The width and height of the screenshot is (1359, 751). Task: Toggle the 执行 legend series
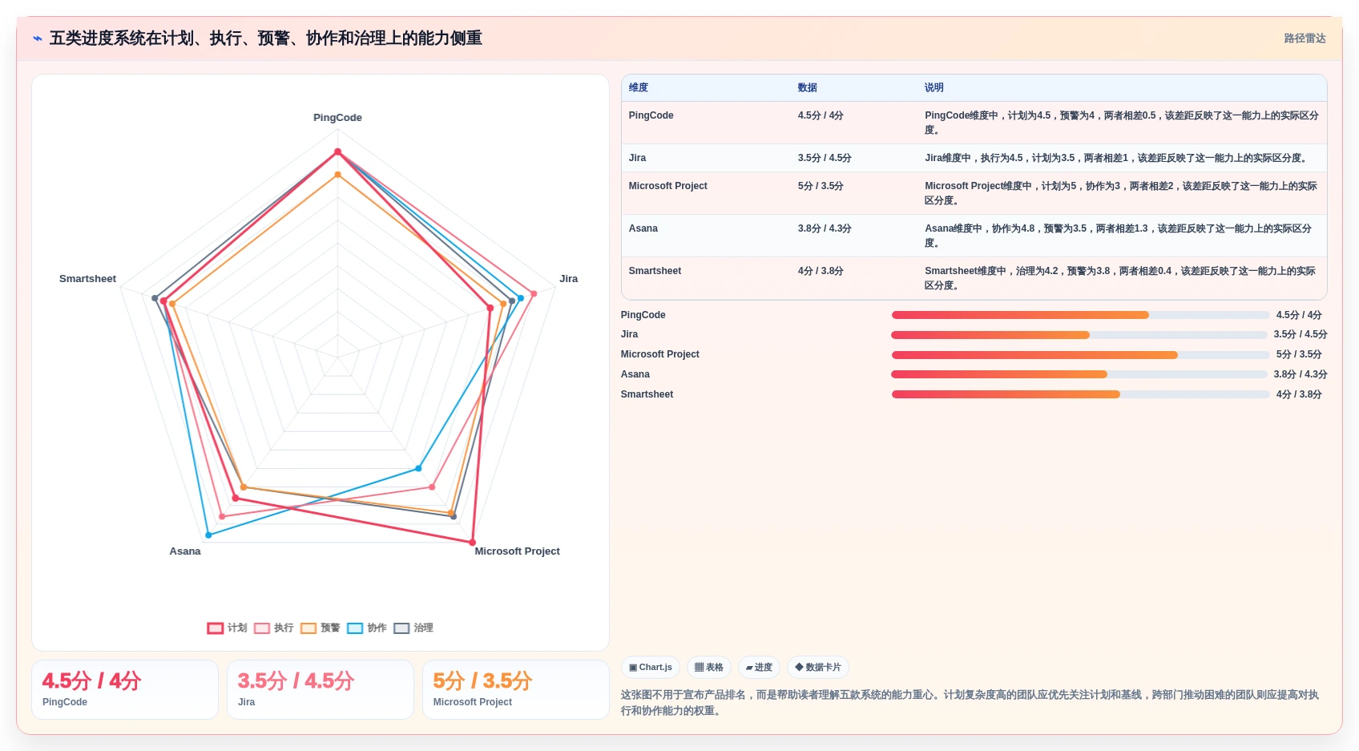pos(273,628)
